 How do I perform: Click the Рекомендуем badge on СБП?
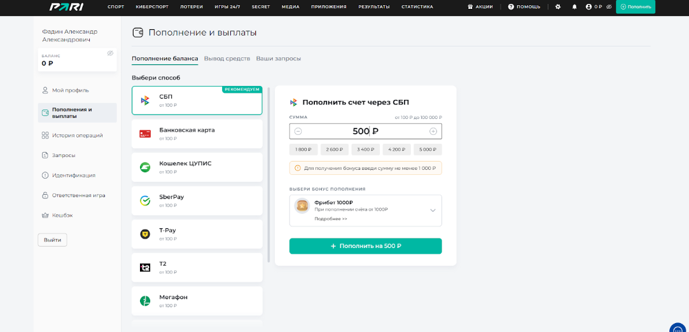pos(242,89)
